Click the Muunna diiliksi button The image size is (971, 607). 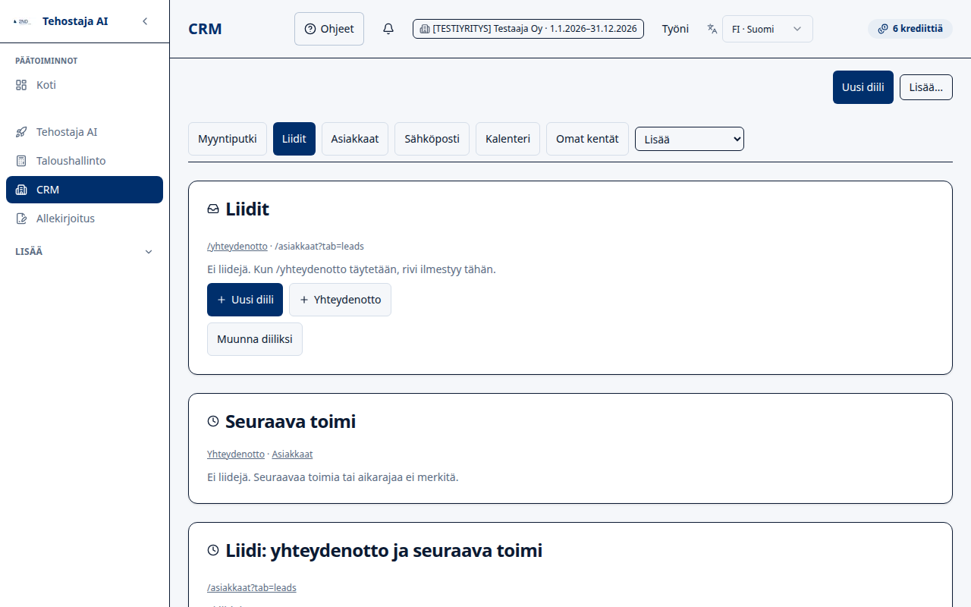[255, 339]
